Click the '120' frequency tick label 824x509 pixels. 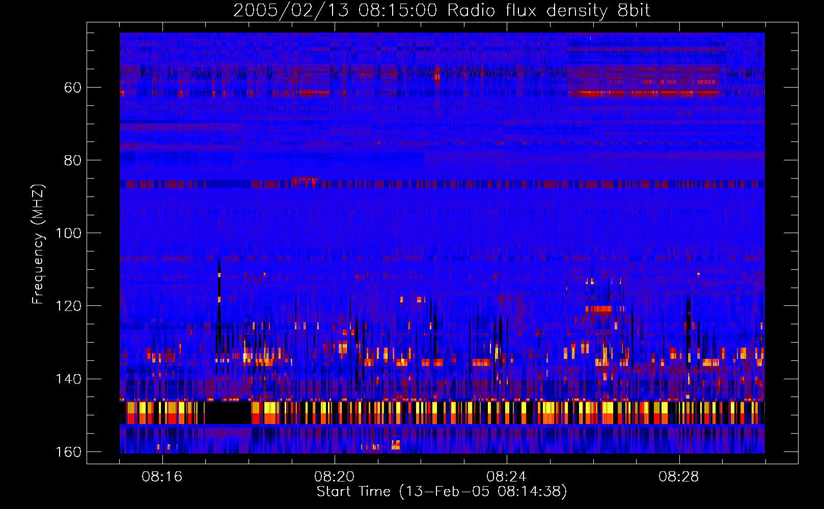click(68, 306)
